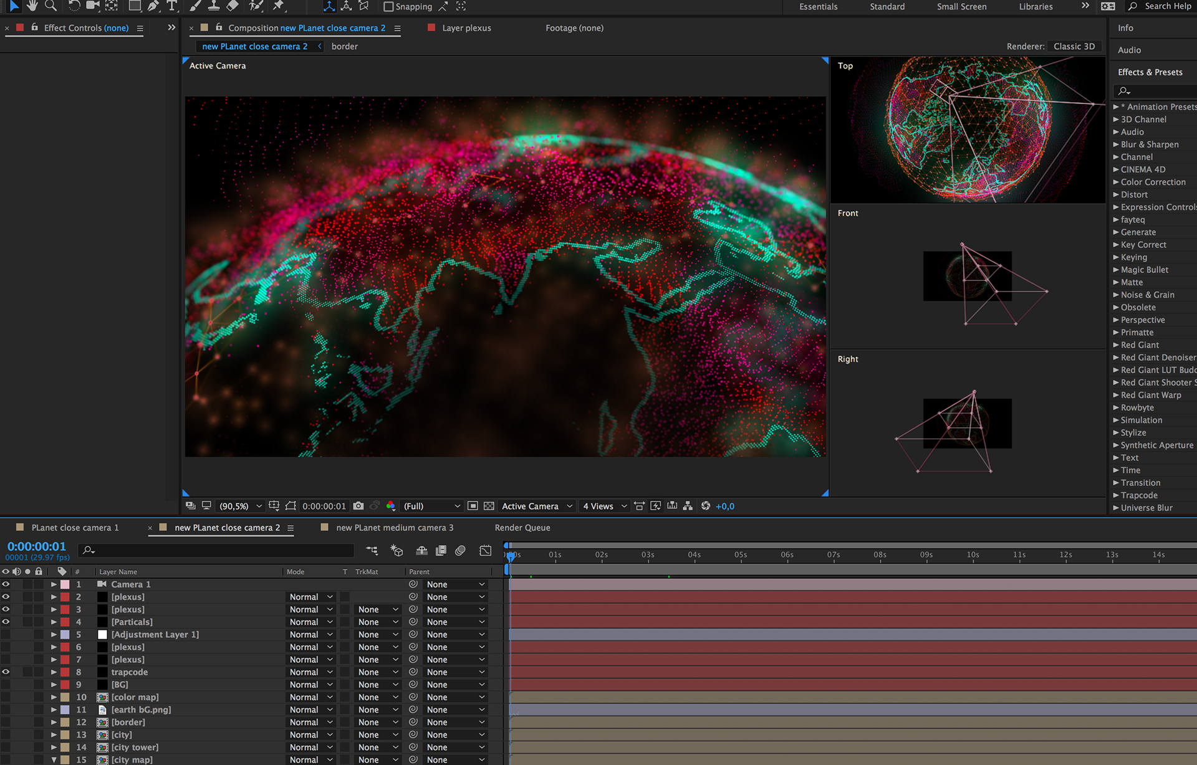Expand the Camera 1 layer properties
This screenshot has width=1197, height=765.
[54, 584]
